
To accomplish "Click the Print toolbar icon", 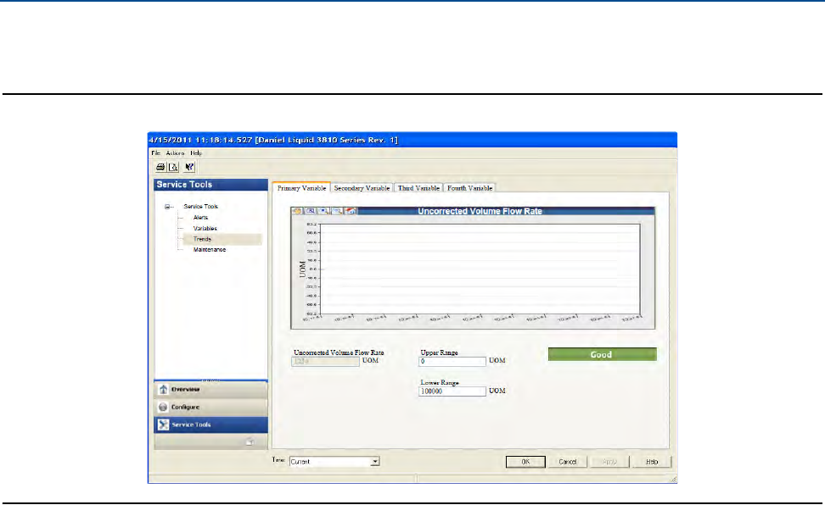I will [x=160, y=168].
